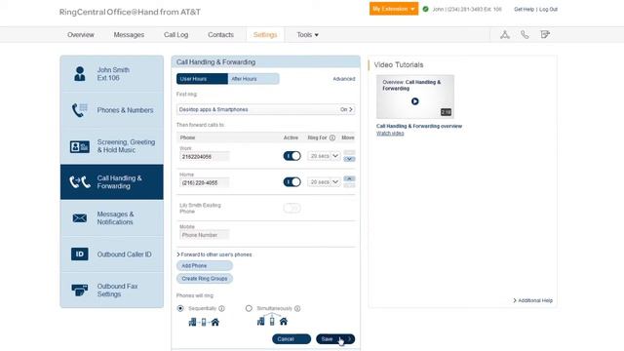
Task: Open Outbound Caller ID section
Action: point(112,253)
